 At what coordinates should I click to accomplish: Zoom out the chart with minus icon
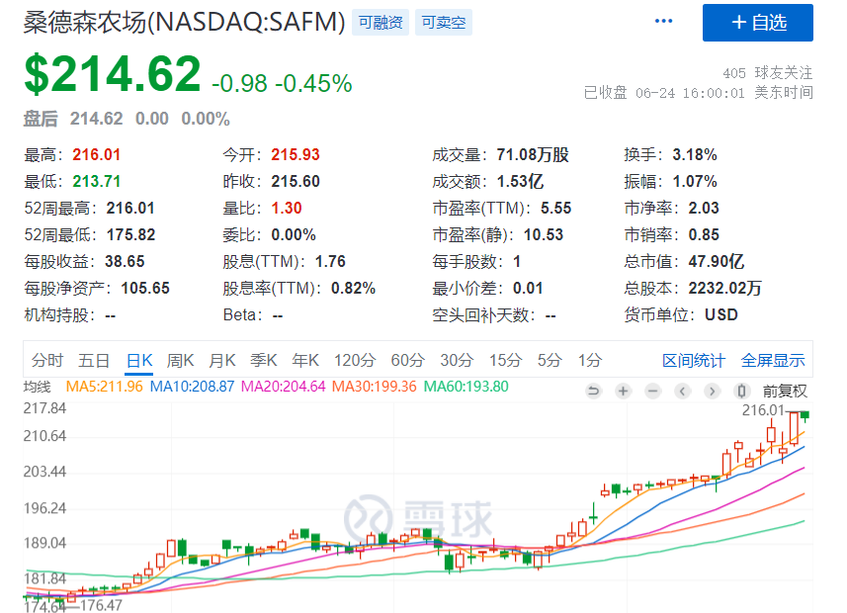[653, 391]
